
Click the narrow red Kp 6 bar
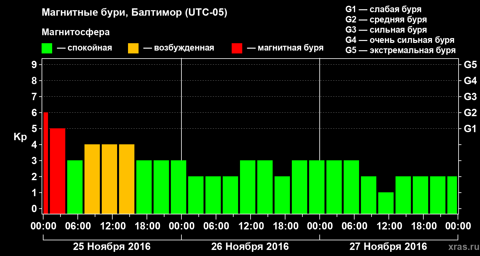(x=45, y=163)
